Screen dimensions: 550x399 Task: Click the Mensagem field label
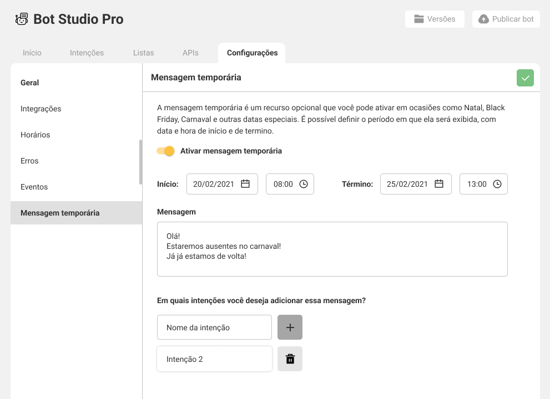(x=176, y=212)
